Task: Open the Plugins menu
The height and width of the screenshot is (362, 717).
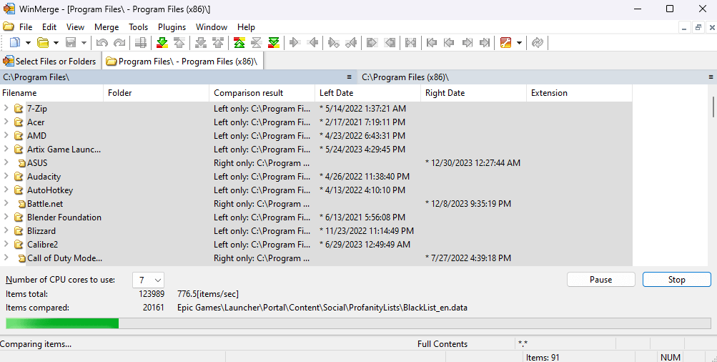Action: click(x=172, y=27)
